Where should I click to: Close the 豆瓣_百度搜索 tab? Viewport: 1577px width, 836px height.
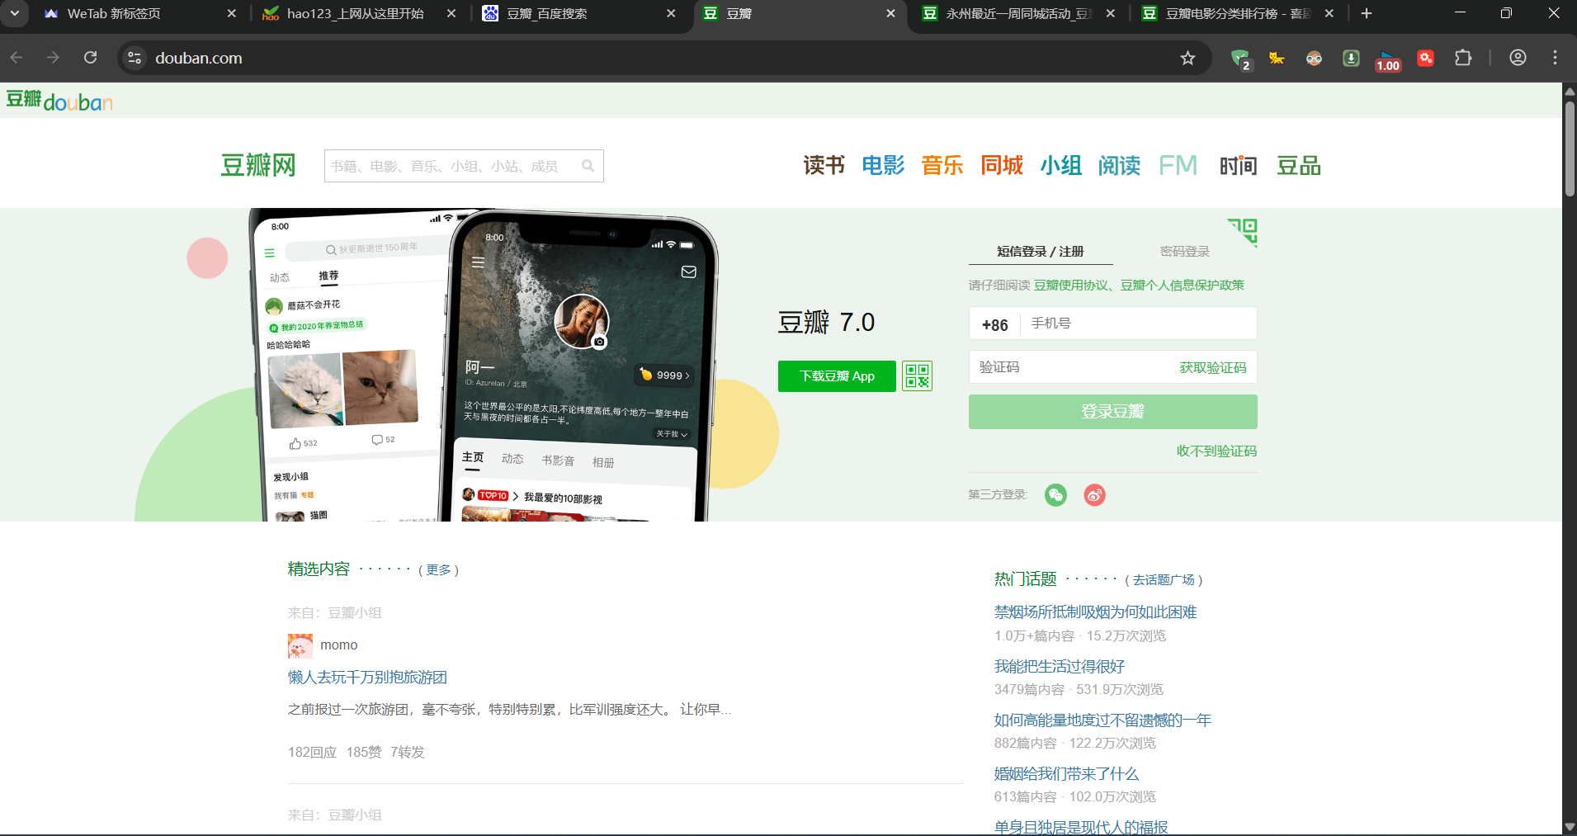coord(671,13)
